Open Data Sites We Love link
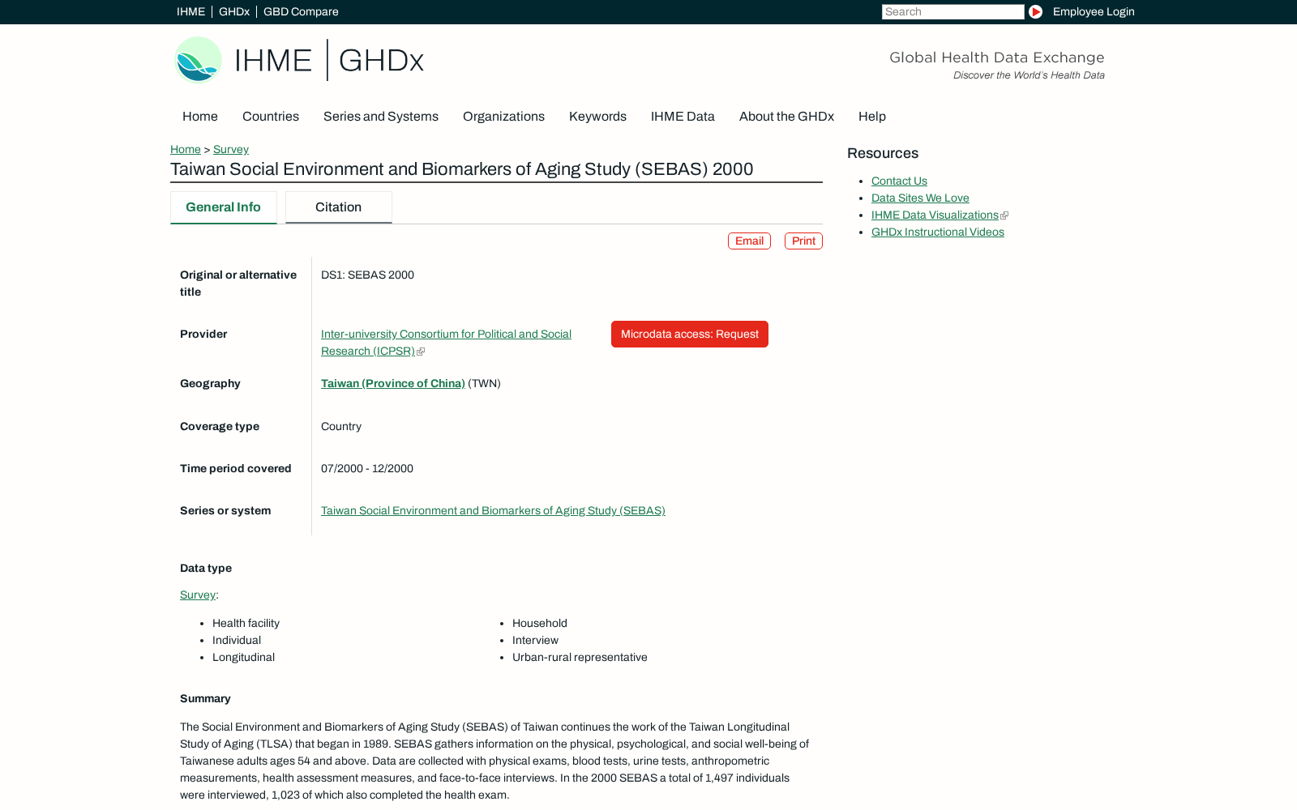 [920, 198]
